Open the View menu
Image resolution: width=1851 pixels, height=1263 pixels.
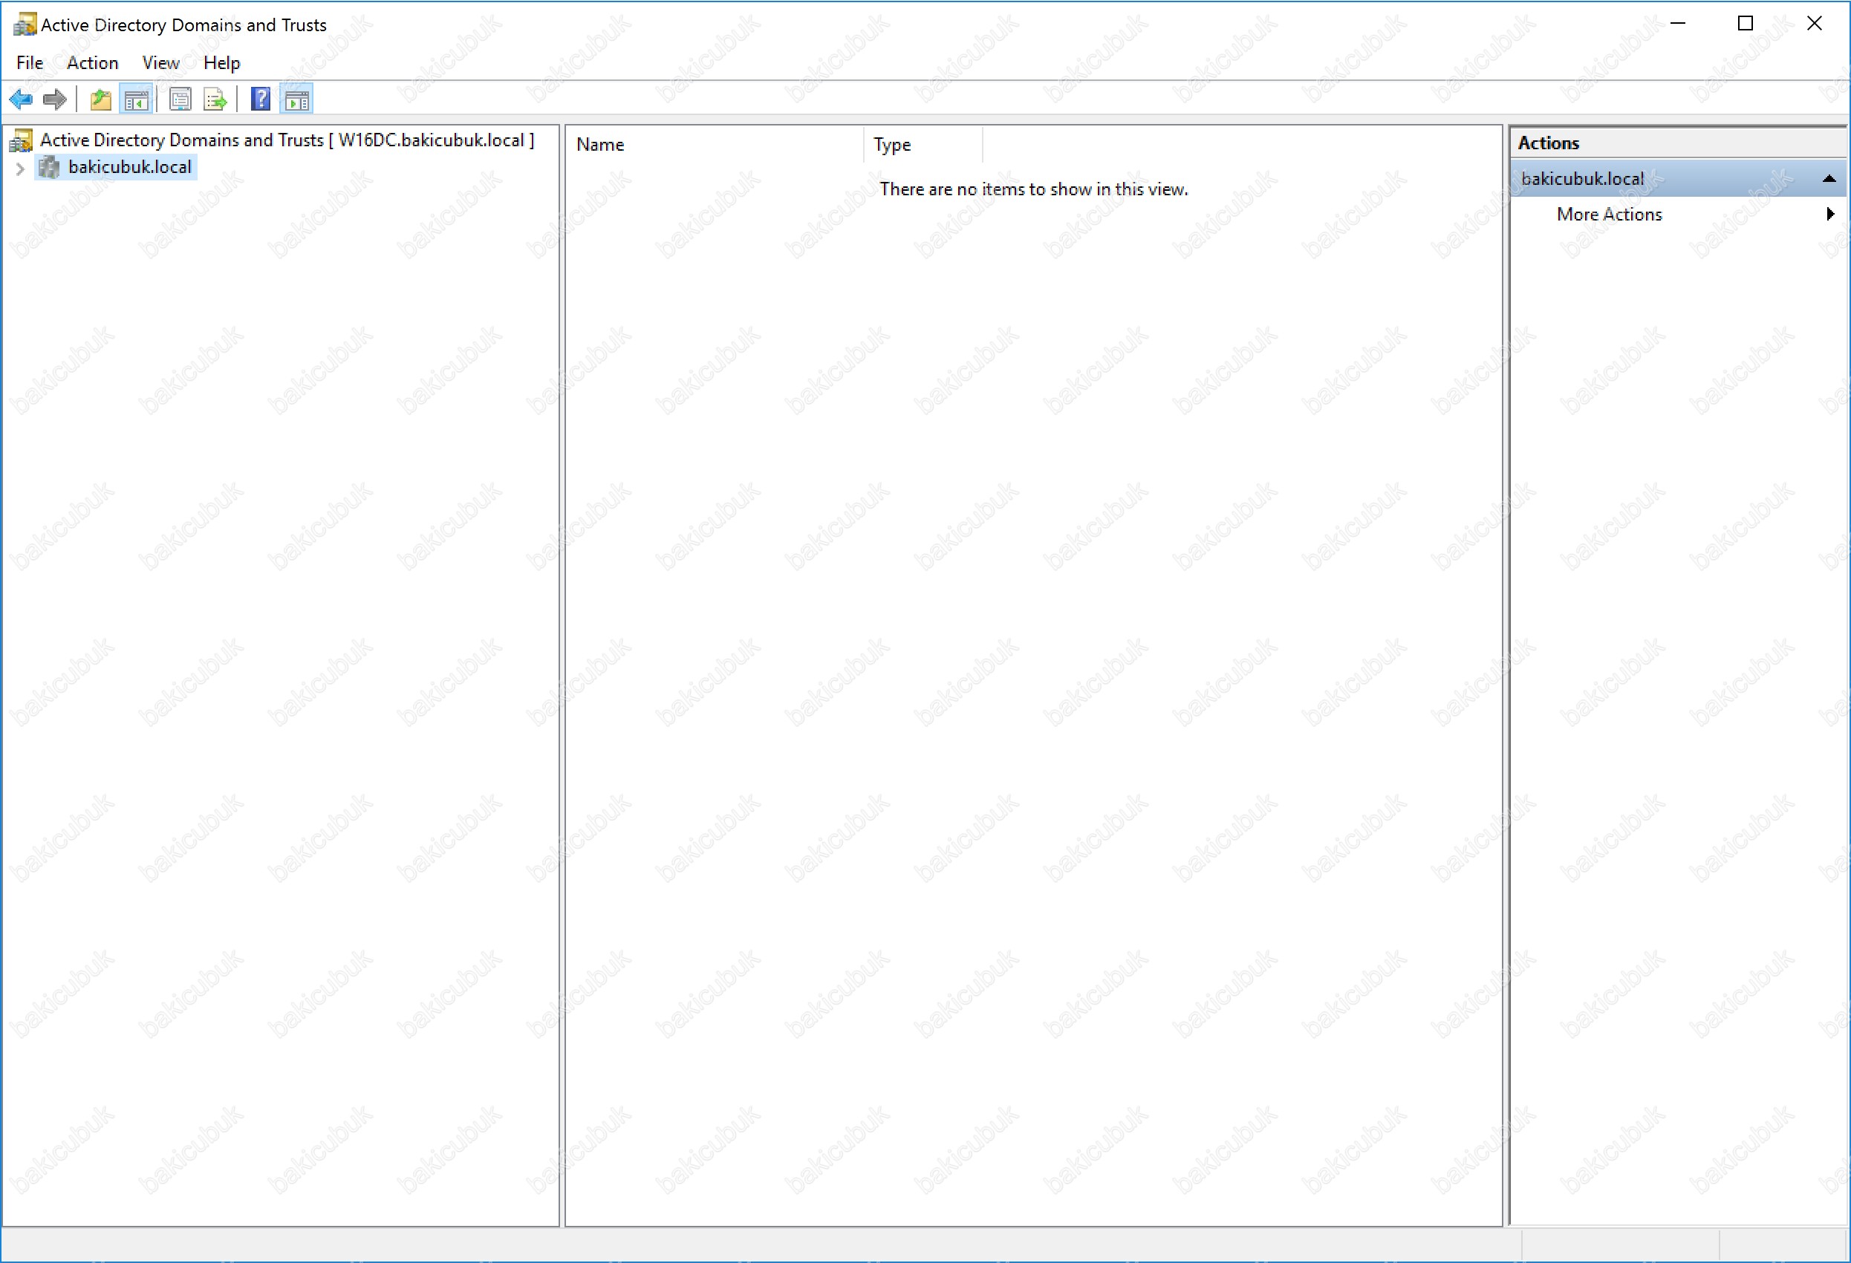tap(161, 63)
